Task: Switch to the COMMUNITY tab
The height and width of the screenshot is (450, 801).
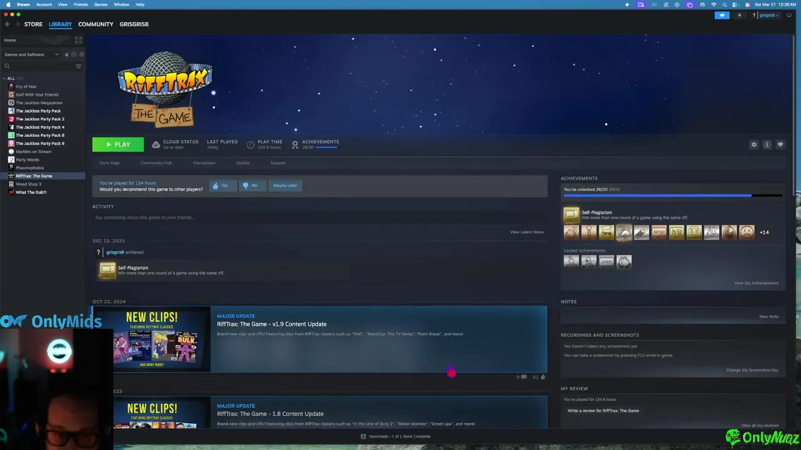Action: tap(96, 24)
